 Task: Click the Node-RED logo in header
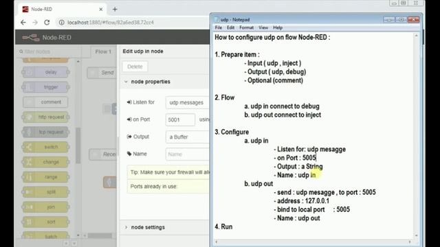[x=31, y=38]
